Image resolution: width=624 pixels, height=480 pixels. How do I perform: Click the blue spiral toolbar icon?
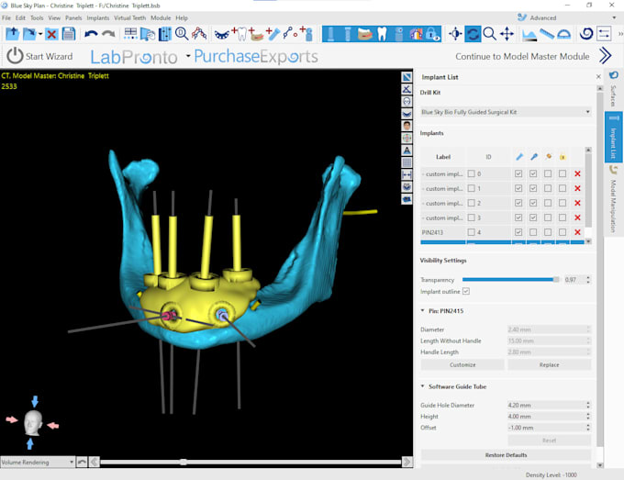click(585, 34)
